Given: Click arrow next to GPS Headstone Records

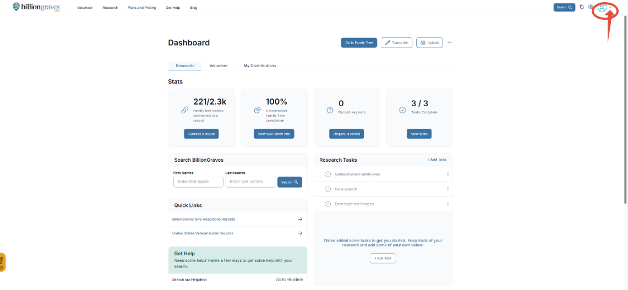Looking at the screenshot, I should [300, 220].
